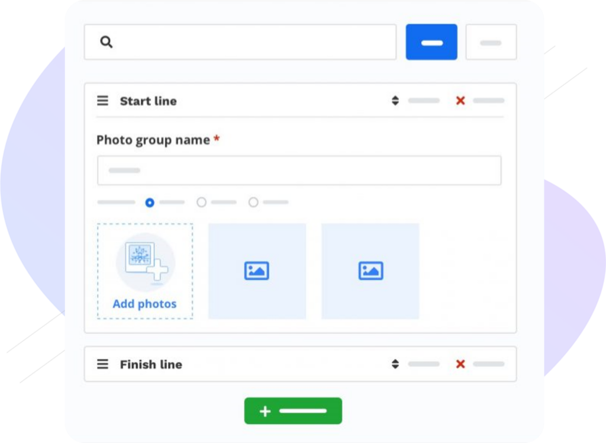
Task: Click the picture icon in second photo placeholder
Action: point(370,271)
